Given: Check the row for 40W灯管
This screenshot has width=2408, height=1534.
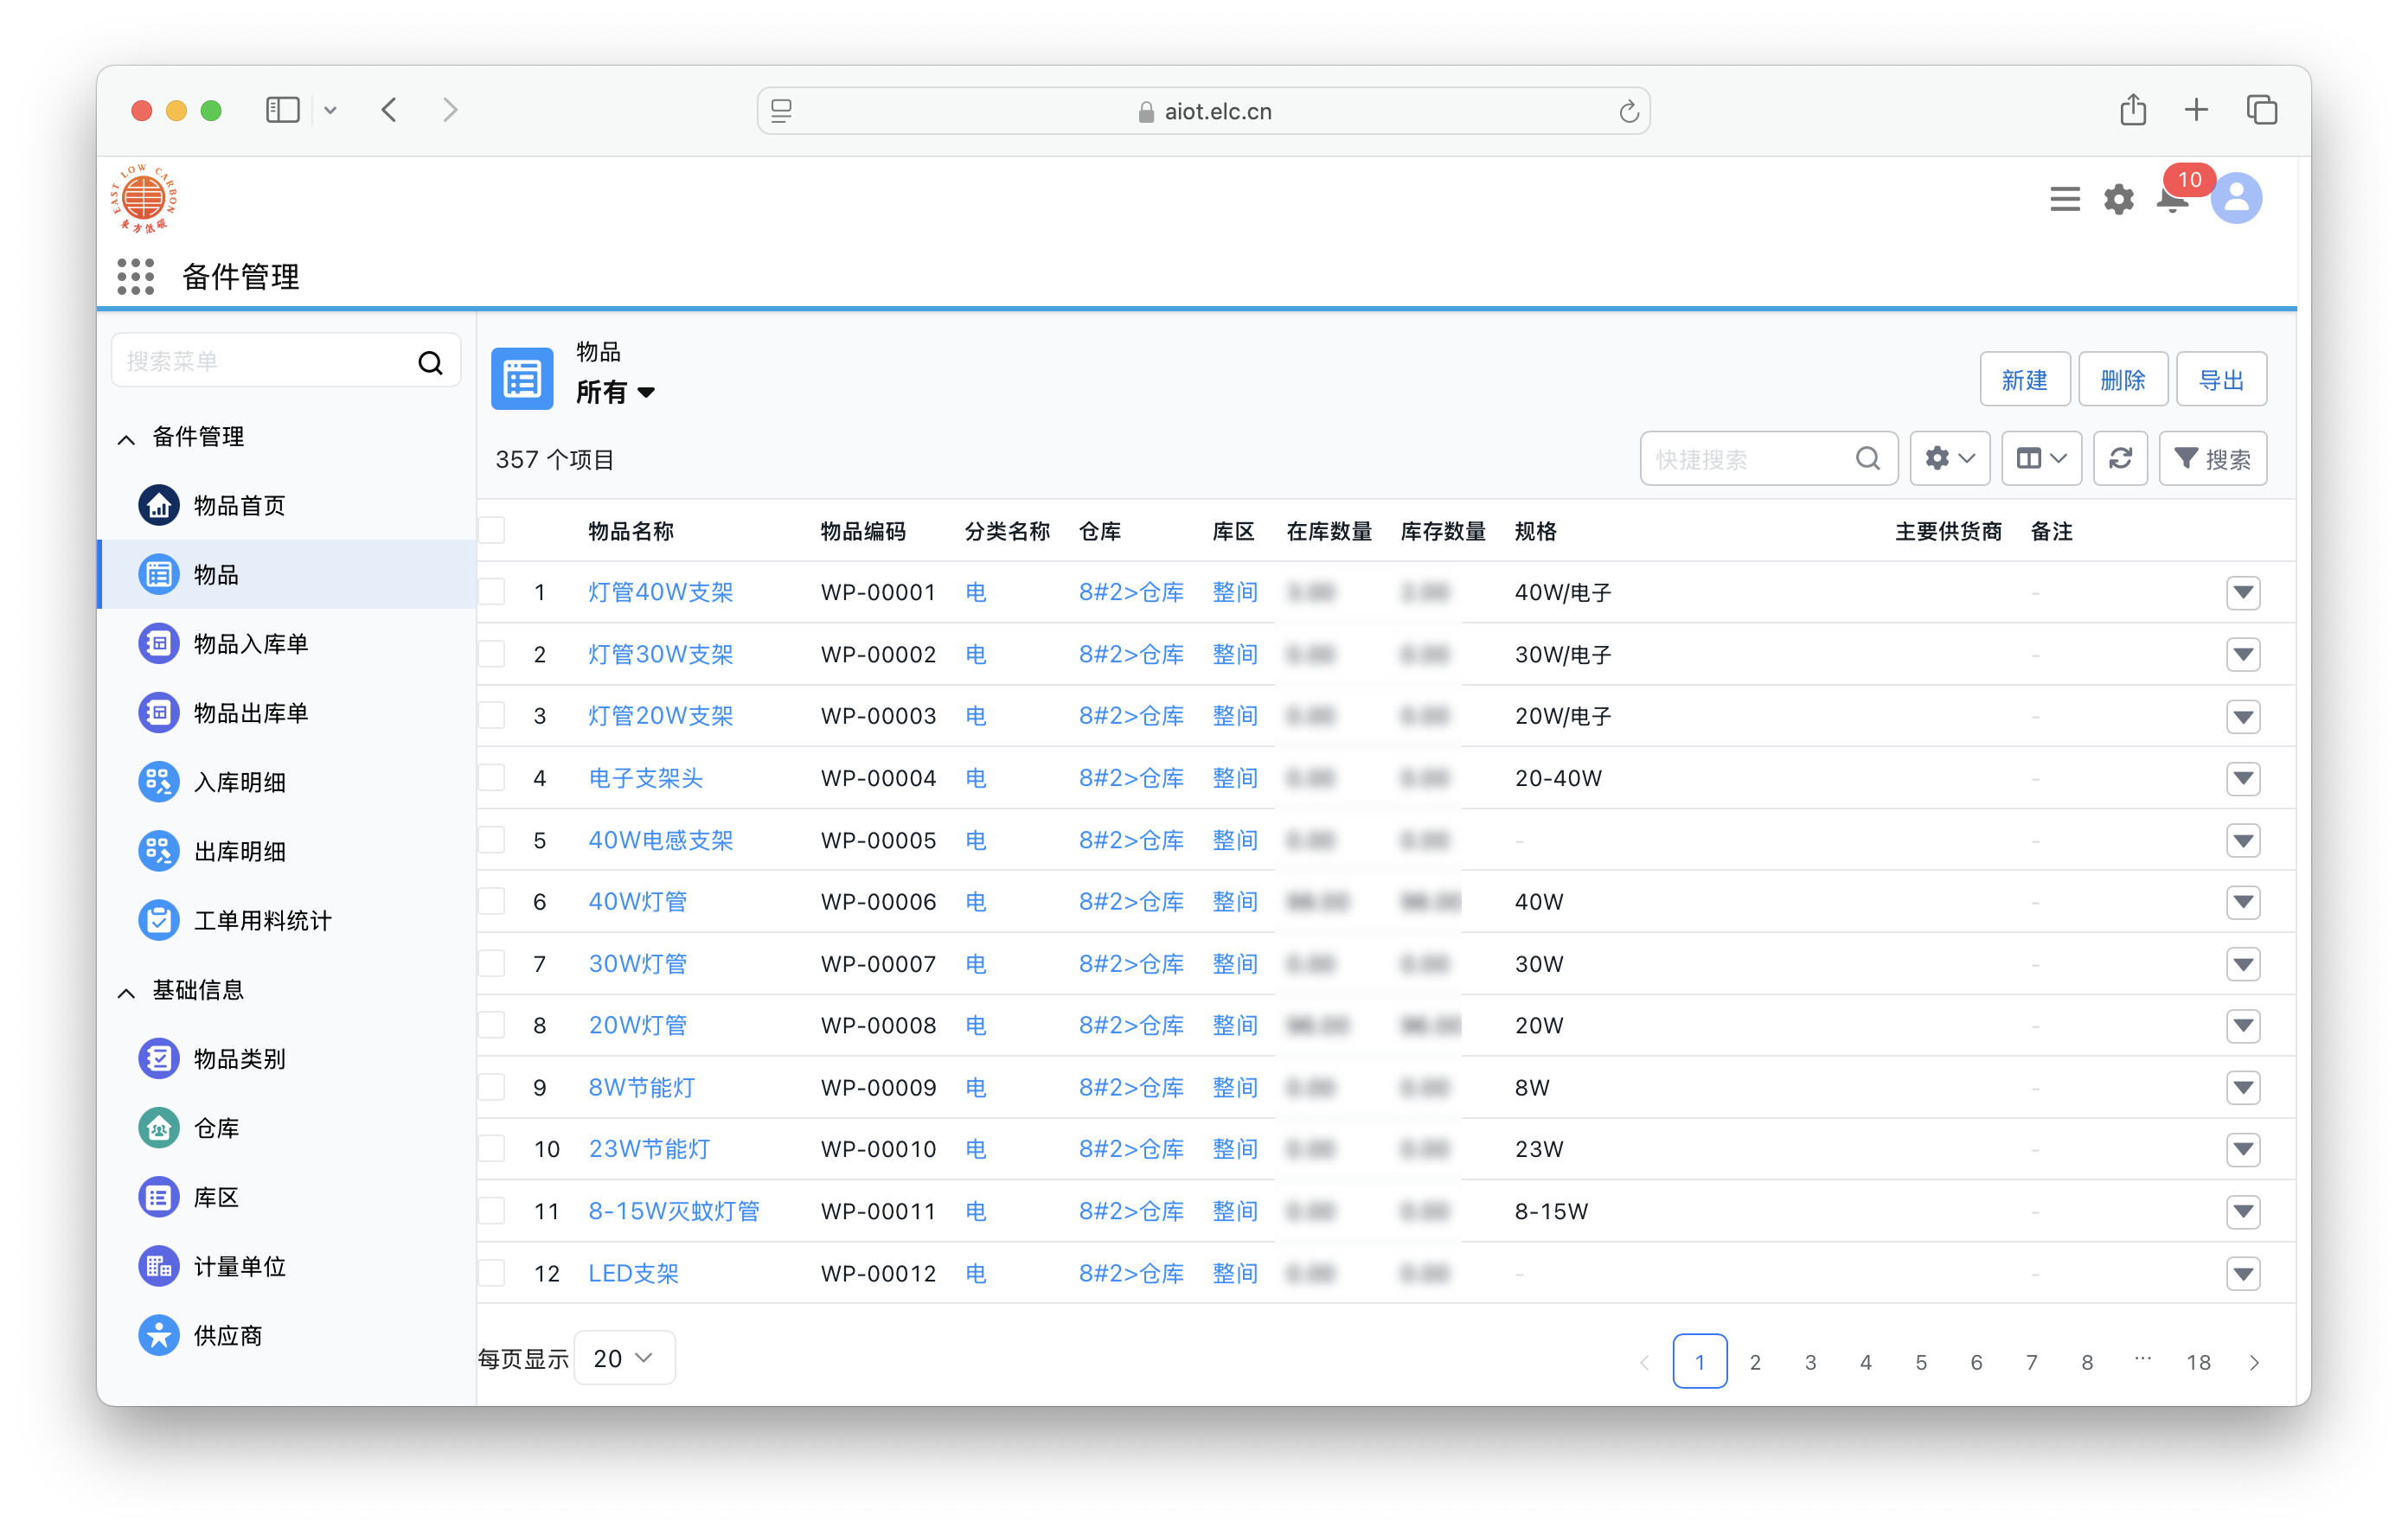Looking at the screenshot, I should pos(492,902).
